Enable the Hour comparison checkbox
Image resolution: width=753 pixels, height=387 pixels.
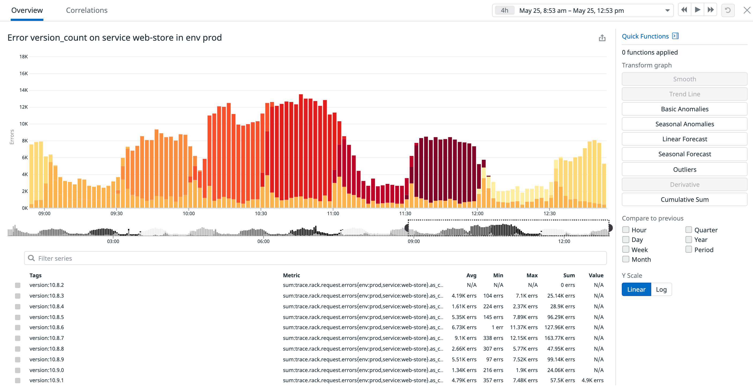point(626,230)
